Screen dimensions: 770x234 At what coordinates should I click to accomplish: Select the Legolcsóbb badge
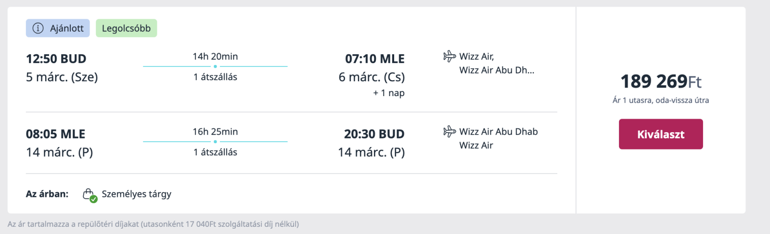tap(126, 28)
